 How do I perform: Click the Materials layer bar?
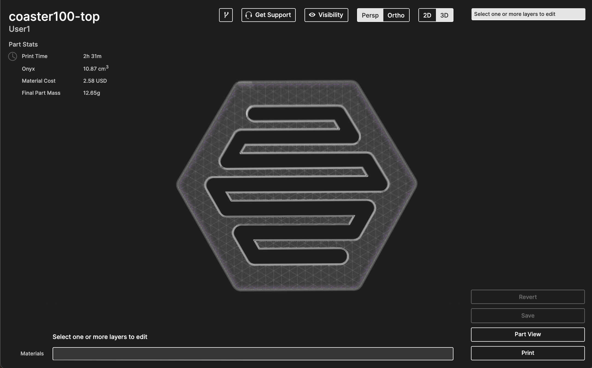pyautogui.click(x=252, y=353)
